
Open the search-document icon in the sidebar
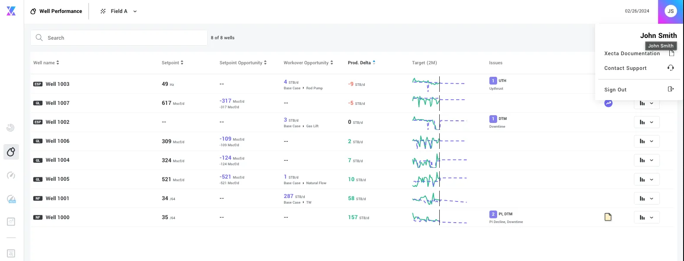pyautogui.click(x=11, y=253)
